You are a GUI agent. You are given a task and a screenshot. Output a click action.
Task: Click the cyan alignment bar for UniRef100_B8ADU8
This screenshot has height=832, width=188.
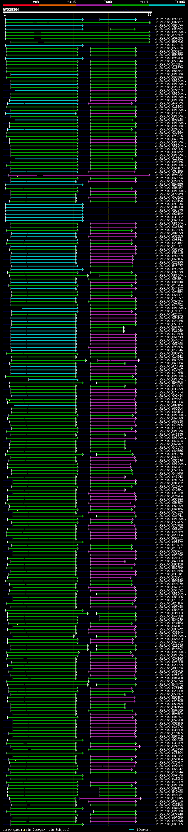coord(44,208)
